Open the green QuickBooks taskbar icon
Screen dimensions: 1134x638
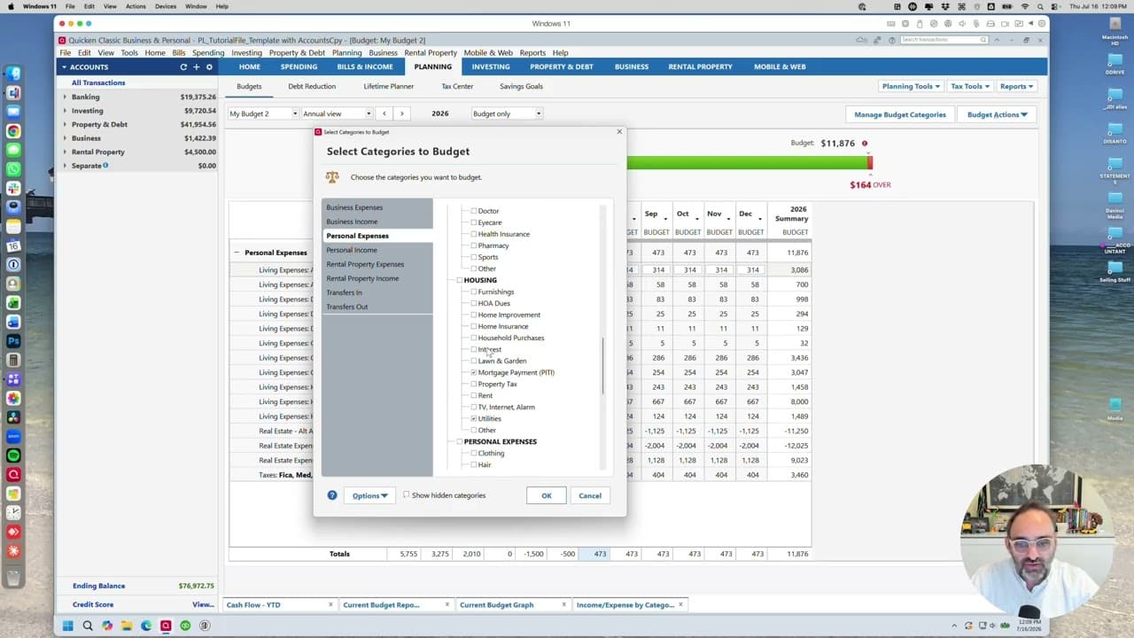click(185, 626)
